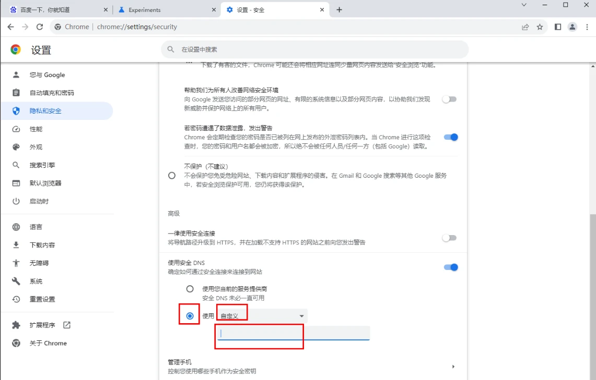Open 自动填充和密码 settings section

[57, 93]
